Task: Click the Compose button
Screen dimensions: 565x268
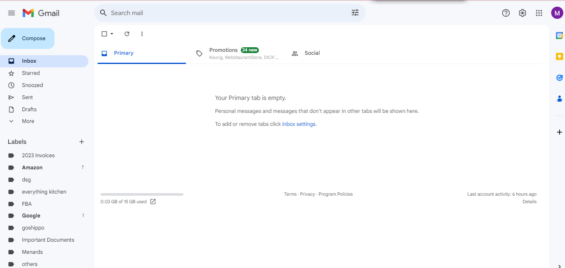Action: pos(28,38)
